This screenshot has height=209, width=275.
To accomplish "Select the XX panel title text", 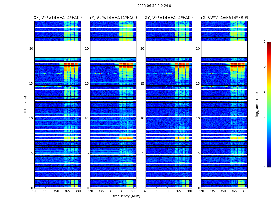I will click(x=58, y=18).
